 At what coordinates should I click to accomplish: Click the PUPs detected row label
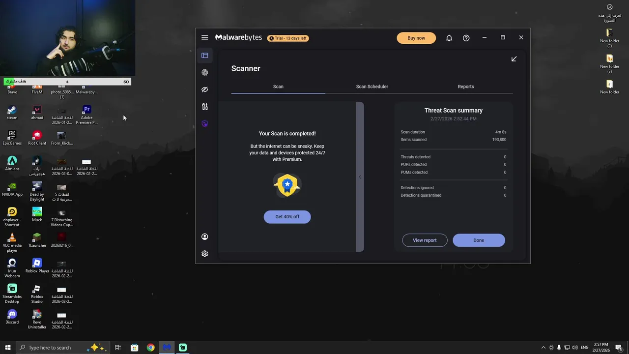[x=414, y=165]
